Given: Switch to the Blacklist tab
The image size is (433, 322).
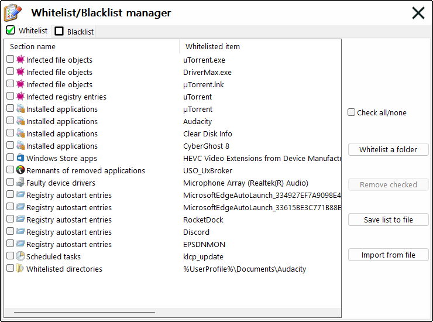Looking at the screenshot, I should coord(74,32).
